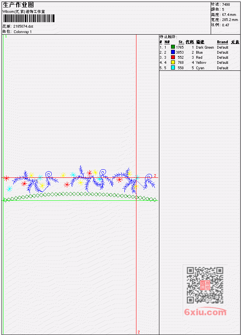This screenshot has width=241, height=335.
Task: Click the Yellow description text
Action: [x=201, y=63]
